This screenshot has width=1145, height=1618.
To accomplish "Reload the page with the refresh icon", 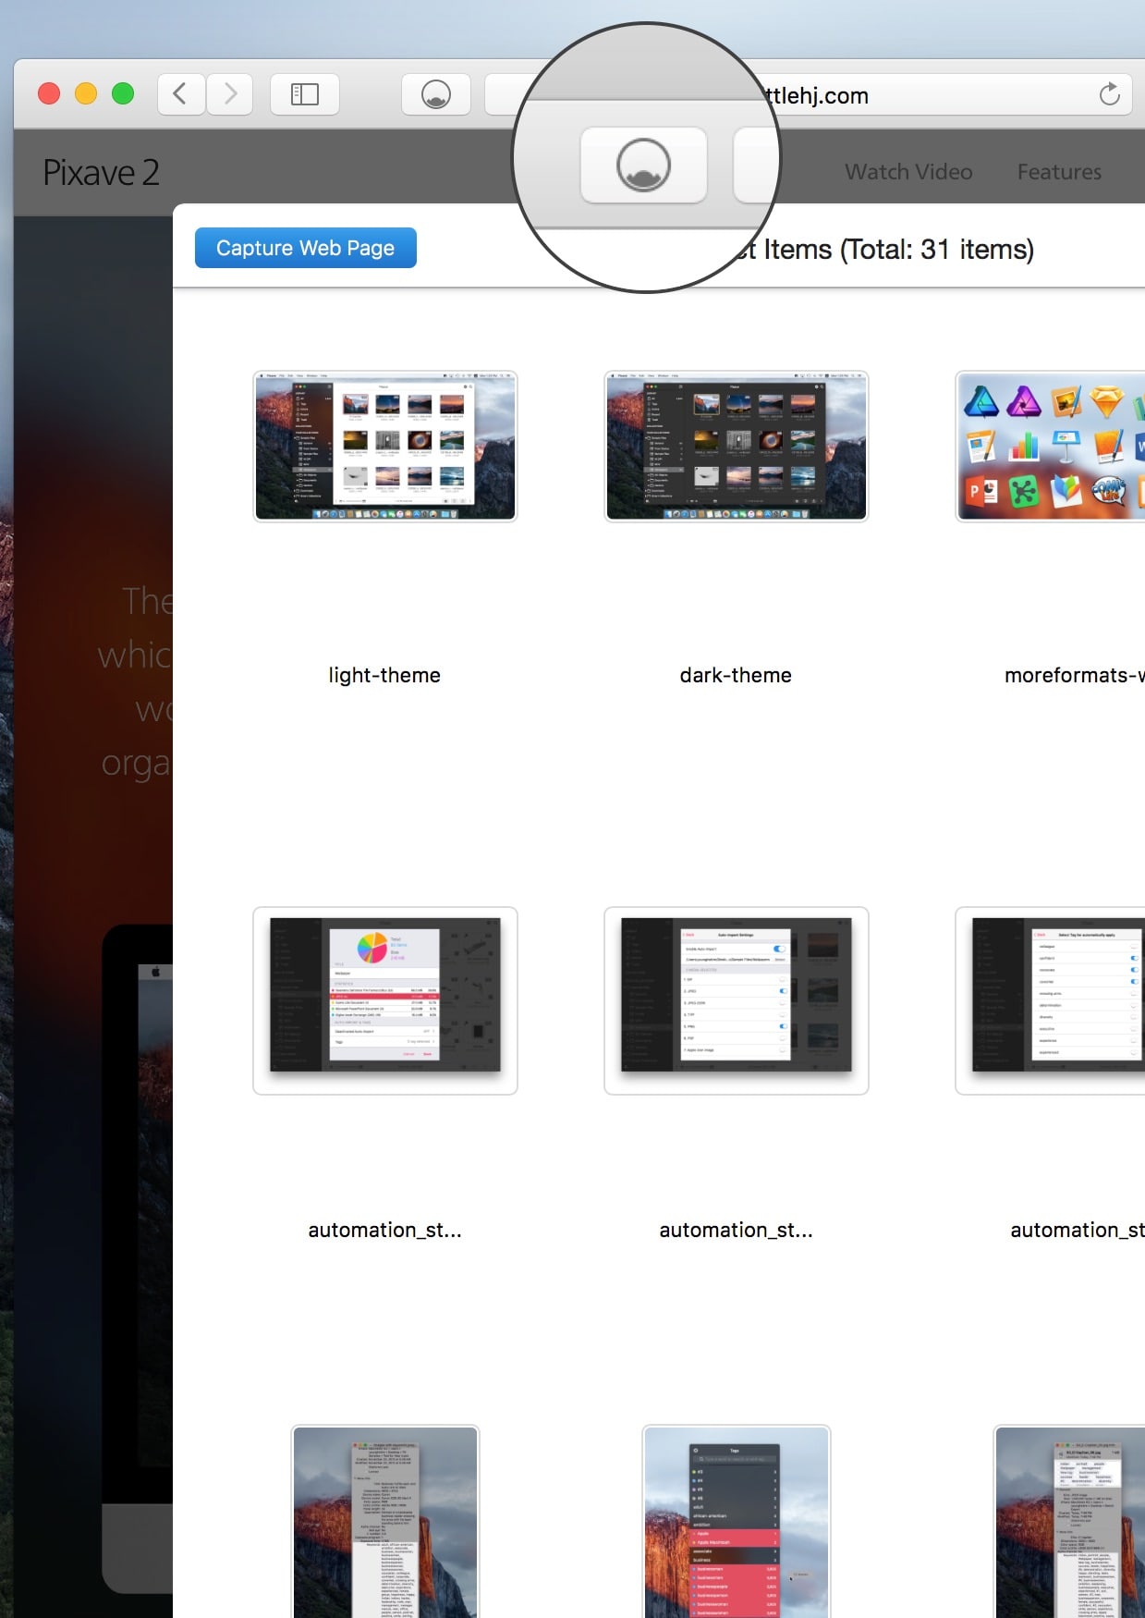I will tap(1109, 94).
